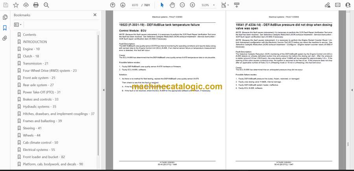Select Brakes and controls - 33 bookmark
Screen dimensions: 354x171
coord(41,99)
